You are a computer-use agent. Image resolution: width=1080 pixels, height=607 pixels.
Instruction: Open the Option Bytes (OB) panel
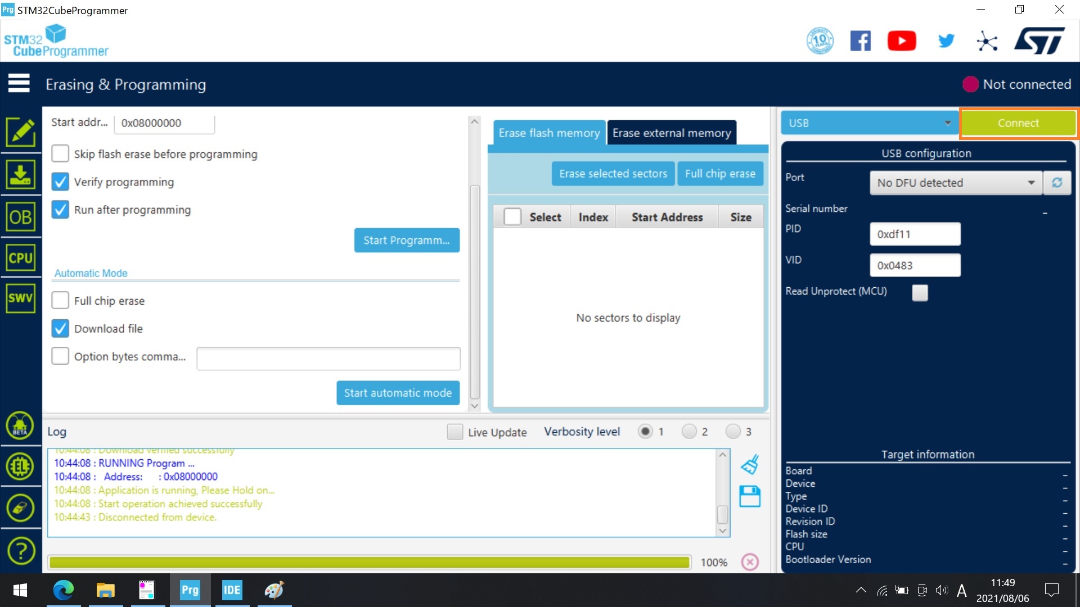21,217
